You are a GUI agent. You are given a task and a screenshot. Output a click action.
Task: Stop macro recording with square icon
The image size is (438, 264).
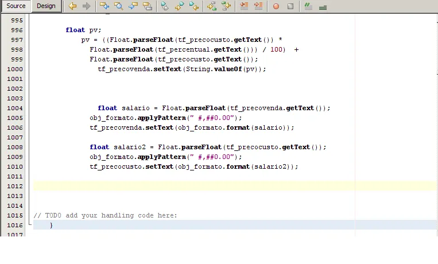coord(290,6)
